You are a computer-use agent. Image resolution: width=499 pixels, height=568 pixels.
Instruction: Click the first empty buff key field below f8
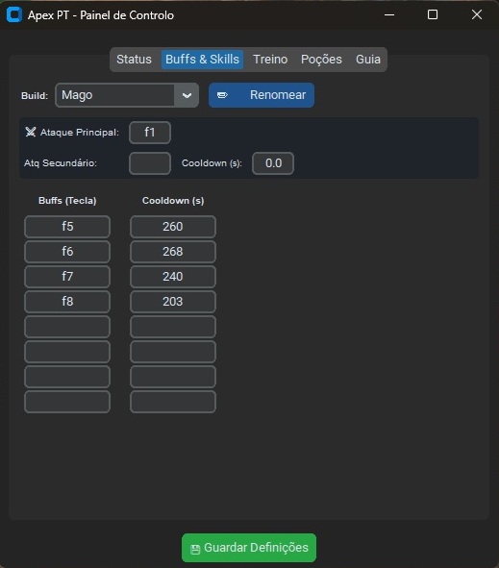pyautogui.click(x=67, y=327)
